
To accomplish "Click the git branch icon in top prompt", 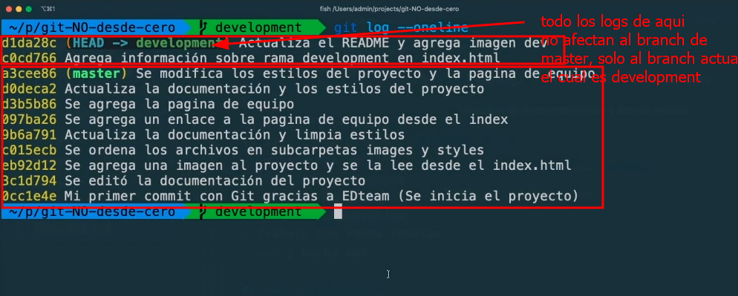I will pyautogui.click(x=203, y=27).
